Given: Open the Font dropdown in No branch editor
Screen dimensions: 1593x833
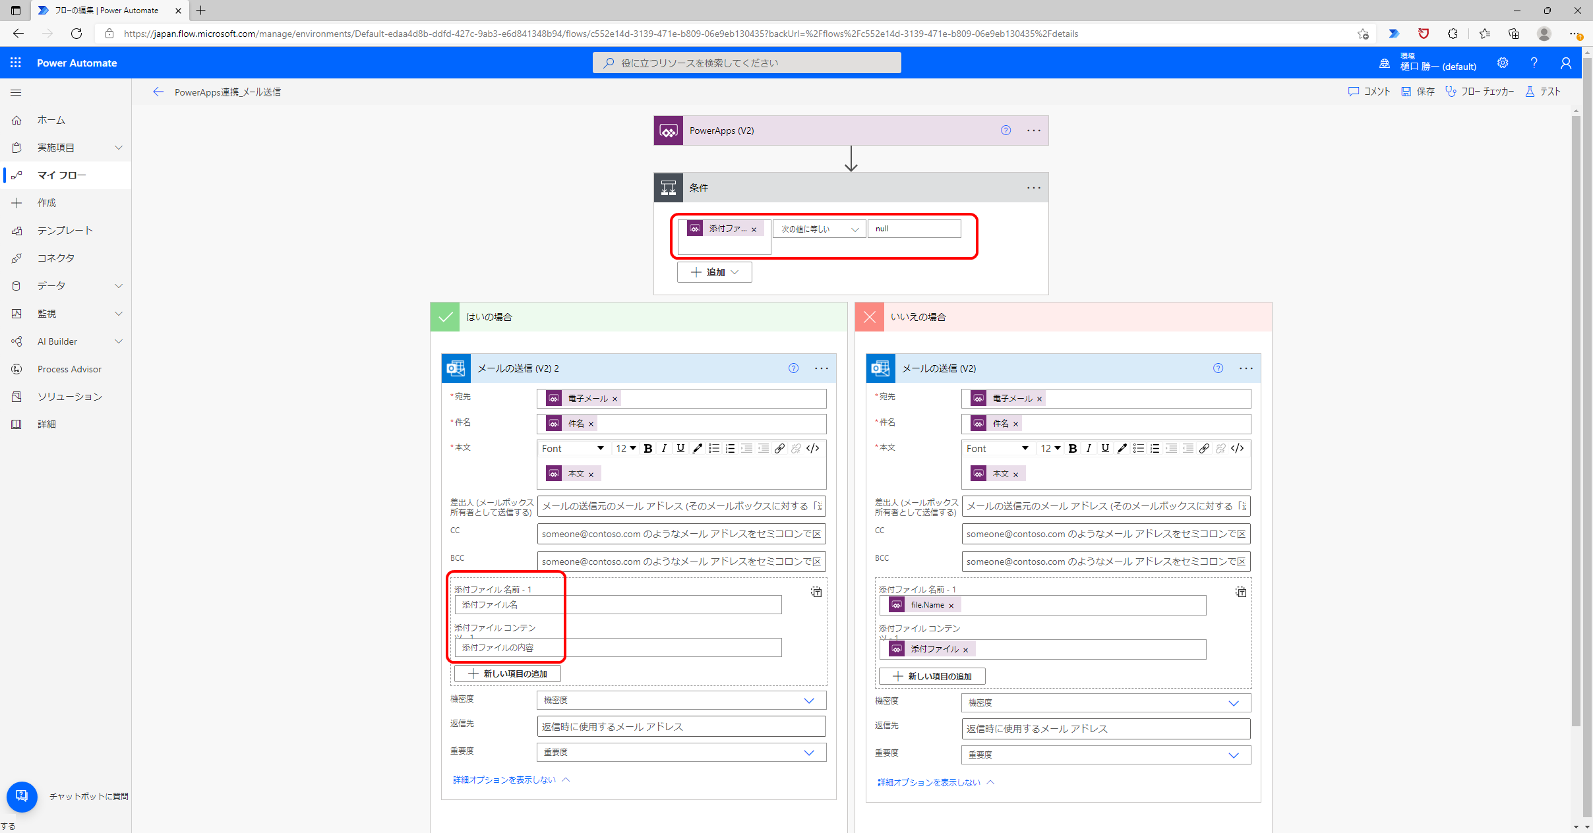Looking at the screenshot, I should 997,449.
